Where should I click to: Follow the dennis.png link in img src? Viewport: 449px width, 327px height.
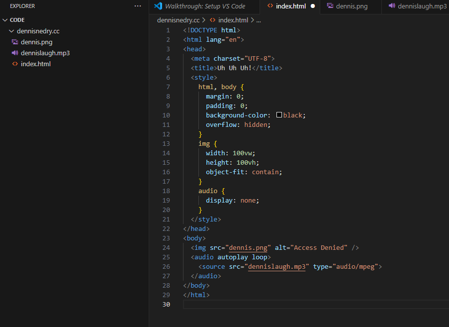coord(249,247)
